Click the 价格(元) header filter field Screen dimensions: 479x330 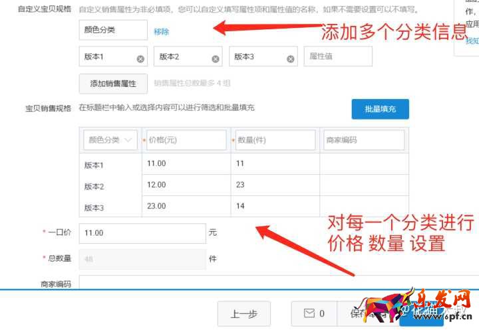(186, 140)
